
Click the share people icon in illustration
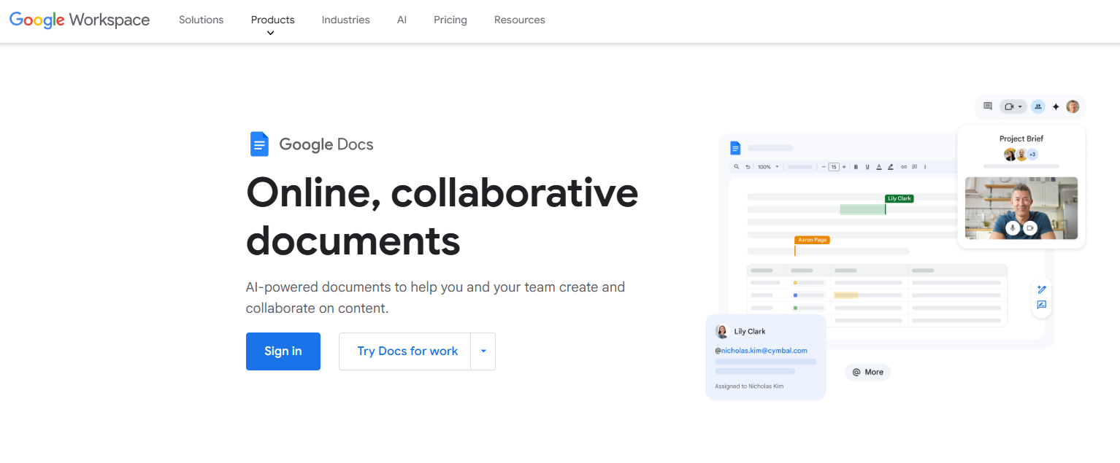tap(1037, 106)
